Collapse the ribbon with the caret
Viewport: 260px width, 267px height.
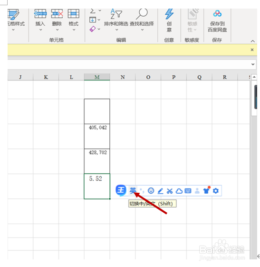point(253,41)
